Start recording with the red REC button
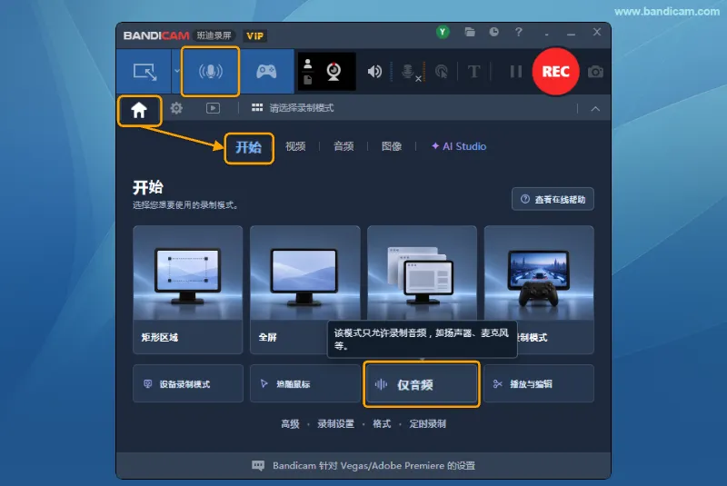 [555, 72]
